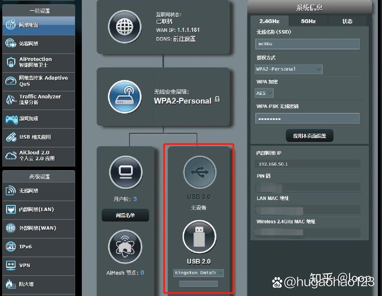Screen dimensions: 382x296
Task: Open the AES encryption dropdown
Action: tap(264, 93)
